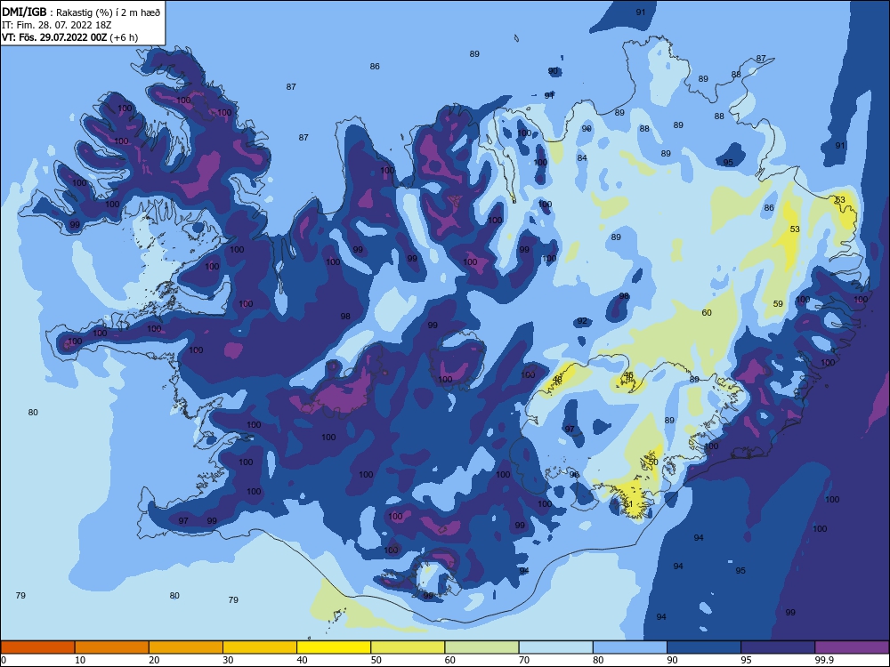This screenshot has height=667, width=890.
Task: Click the '60' value in the yellow-green map area
Action: (x=707, y=312)
